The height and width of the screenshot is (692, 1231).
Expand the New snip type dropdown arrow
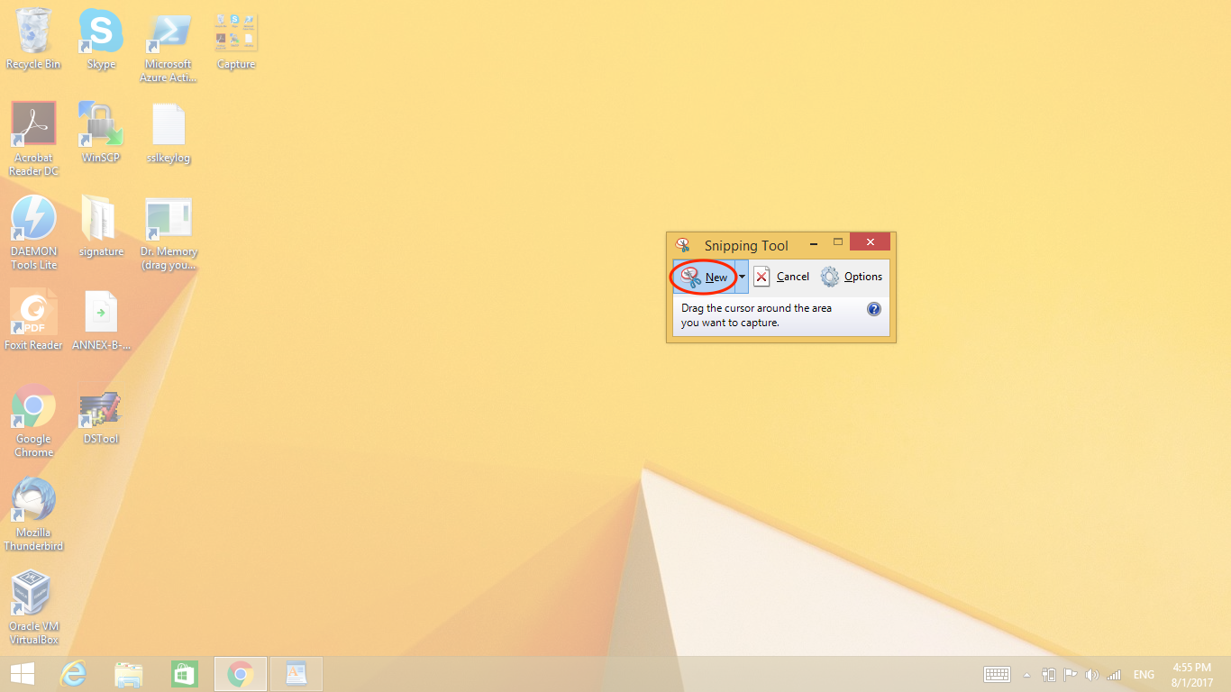pos(743,277)
